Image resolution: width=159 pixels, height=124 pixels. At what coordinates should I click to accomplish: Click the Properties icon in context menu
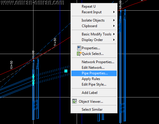point(79,48)
